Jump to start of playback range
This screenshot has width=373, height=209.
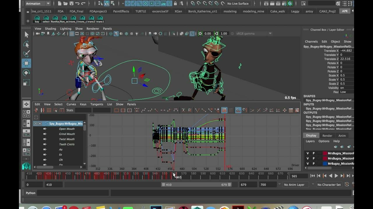(x=312, y=176)
